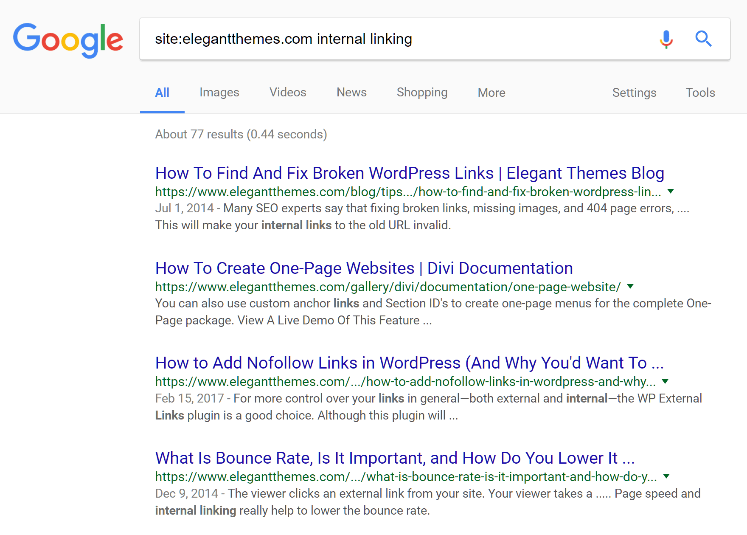The image size is (747, 535).
Task: Click the 'Jul 1, 2014' date snippet
Action: (x=184, y=208)
